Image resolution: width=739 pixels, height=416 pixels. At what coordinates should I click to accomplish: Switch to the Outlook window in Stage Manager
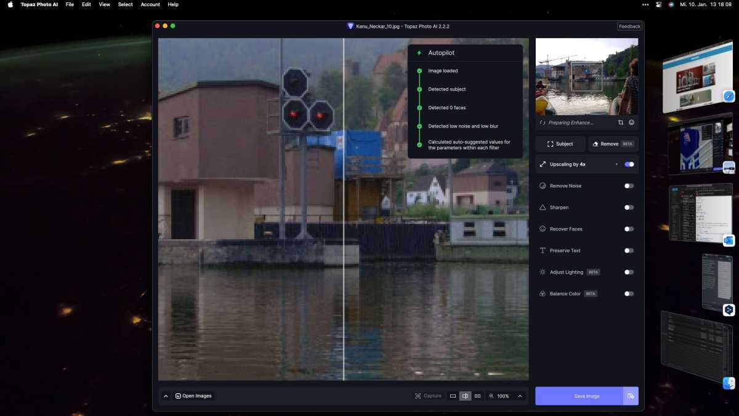coord(700,213)
